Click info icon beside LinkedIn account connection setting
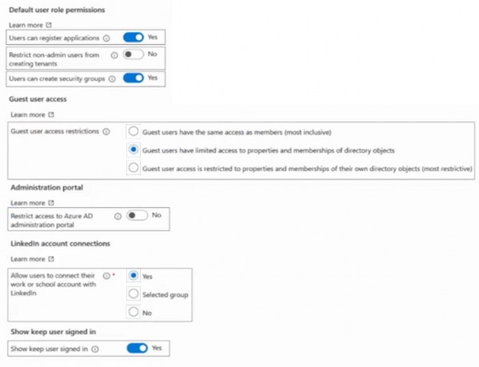 point(106,276)
